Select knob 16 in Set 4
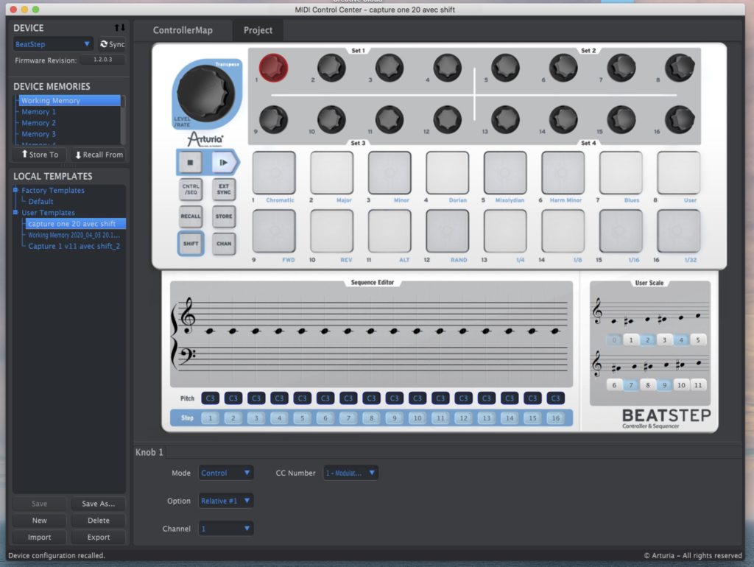 click(680, 119)
